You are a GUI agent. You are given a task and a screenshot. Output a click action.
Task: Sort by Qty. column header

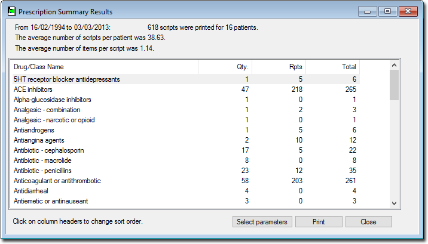[225, 67]
